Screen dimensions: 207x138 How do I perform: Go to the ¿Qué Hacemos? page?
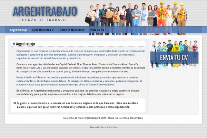(x=43, y=30)
